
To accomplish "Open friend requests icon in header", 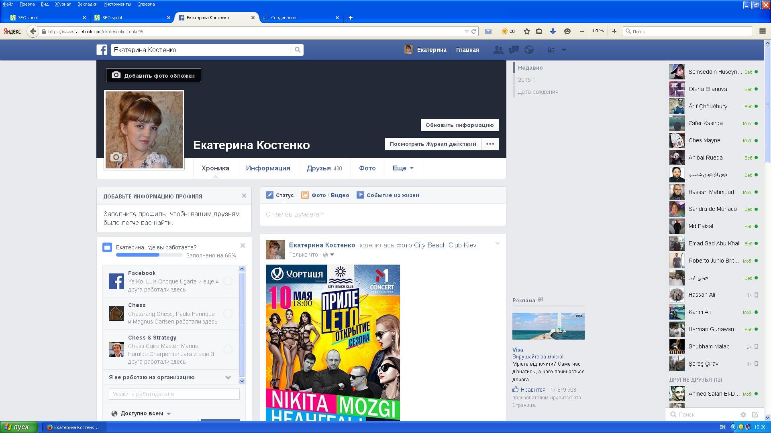I will pos(498,50).
